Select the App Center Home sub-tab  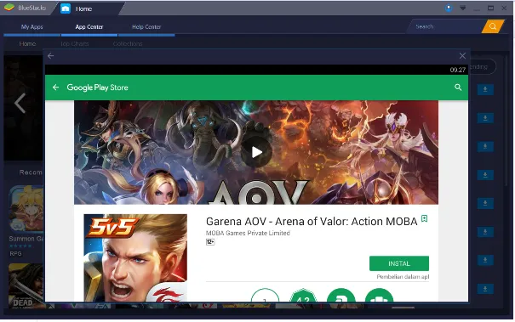click(27, 43)
